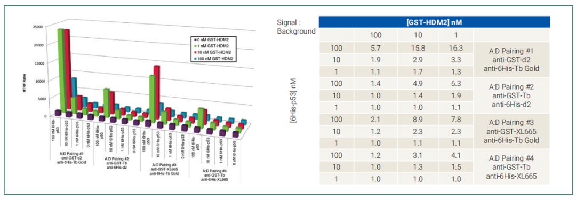Select the table cell showing 1.7
576x199 pixels.
(x=419, y=71)
